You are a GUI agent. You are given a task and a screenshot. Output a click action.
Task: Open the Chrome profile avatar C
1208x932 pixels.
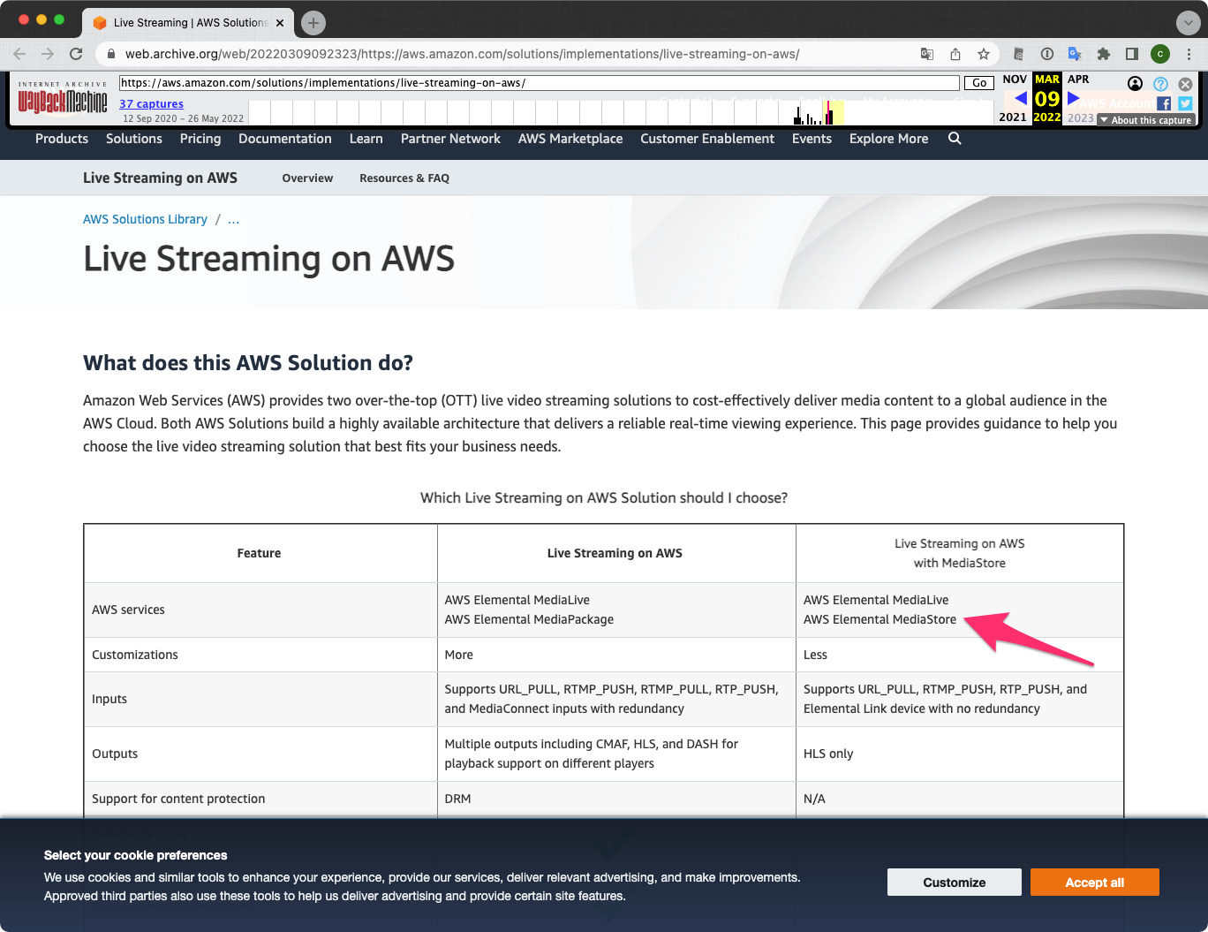tap(1160, 54)
